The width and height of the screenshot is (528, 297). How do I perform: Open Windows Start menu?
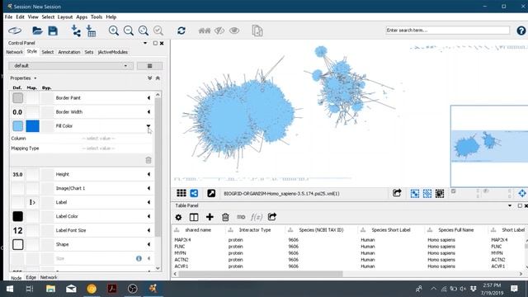point(10,289)
